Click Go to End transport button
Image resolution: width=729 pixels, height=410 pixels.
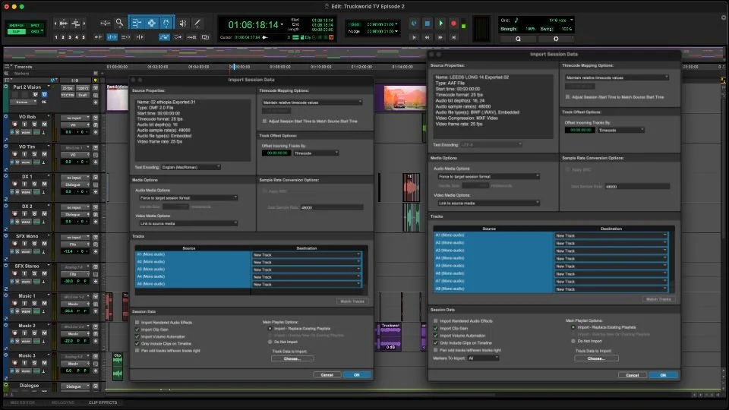click(x=454, y=37)
